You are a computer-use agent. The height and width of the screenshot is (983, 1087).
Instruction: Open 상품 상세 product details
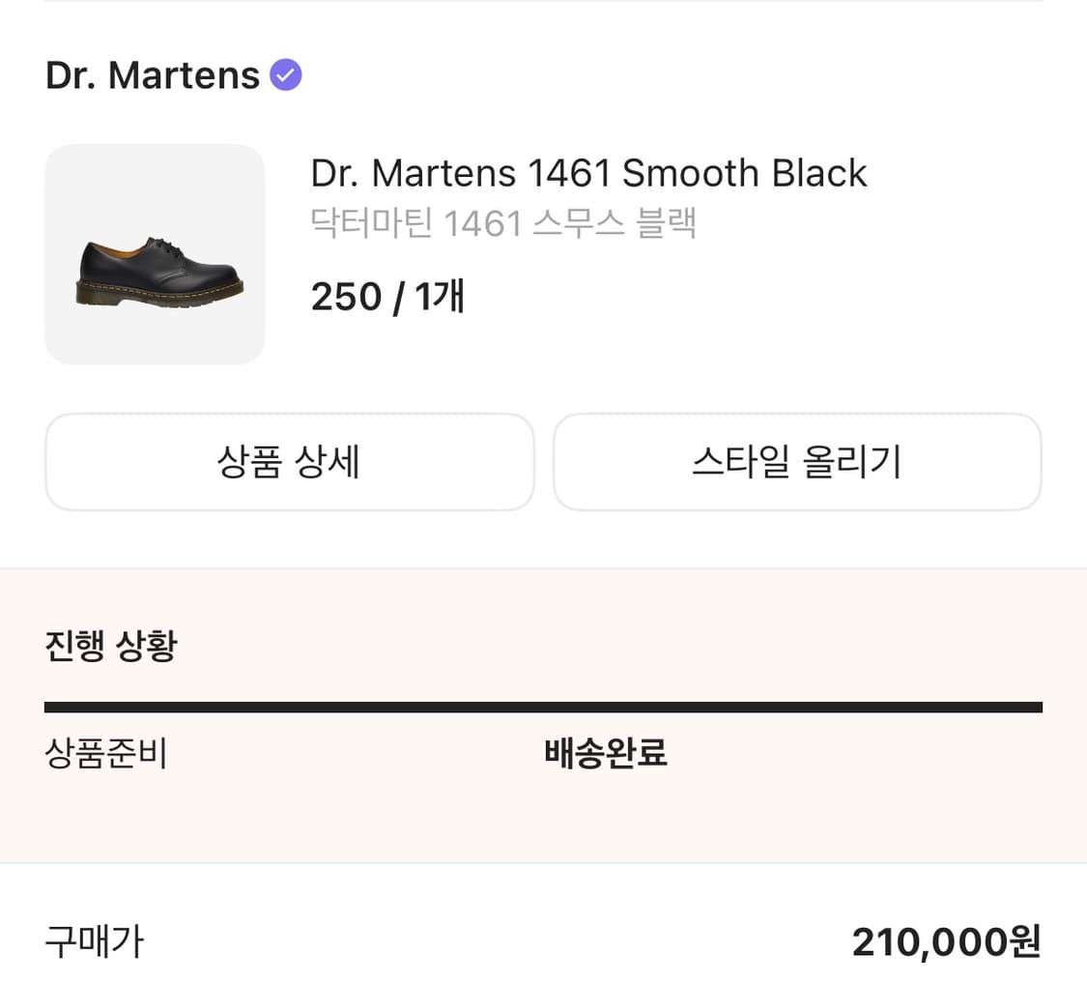[x=289, y=462]
